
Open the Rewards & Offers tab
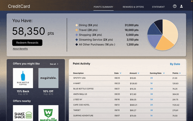tap(133, 7)
